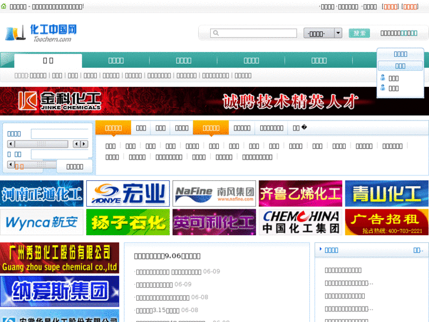Open the 英可利化工 purple banner ad
This screenshot has width=429, height=322.
pyautogui.click(x=214, y=222)
